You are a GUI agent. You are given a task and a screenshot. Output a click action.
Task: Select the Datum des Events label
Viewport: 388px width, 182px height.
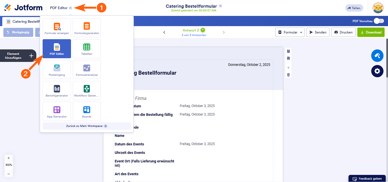(x=129, y=144)
